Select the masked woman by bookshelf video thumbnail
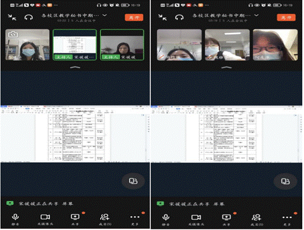This screenshot has width=304, height=230. (x=28, y=45)
